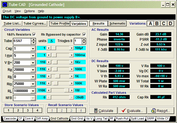Switch to the SRPP circuit tab

tap(150, 118)
